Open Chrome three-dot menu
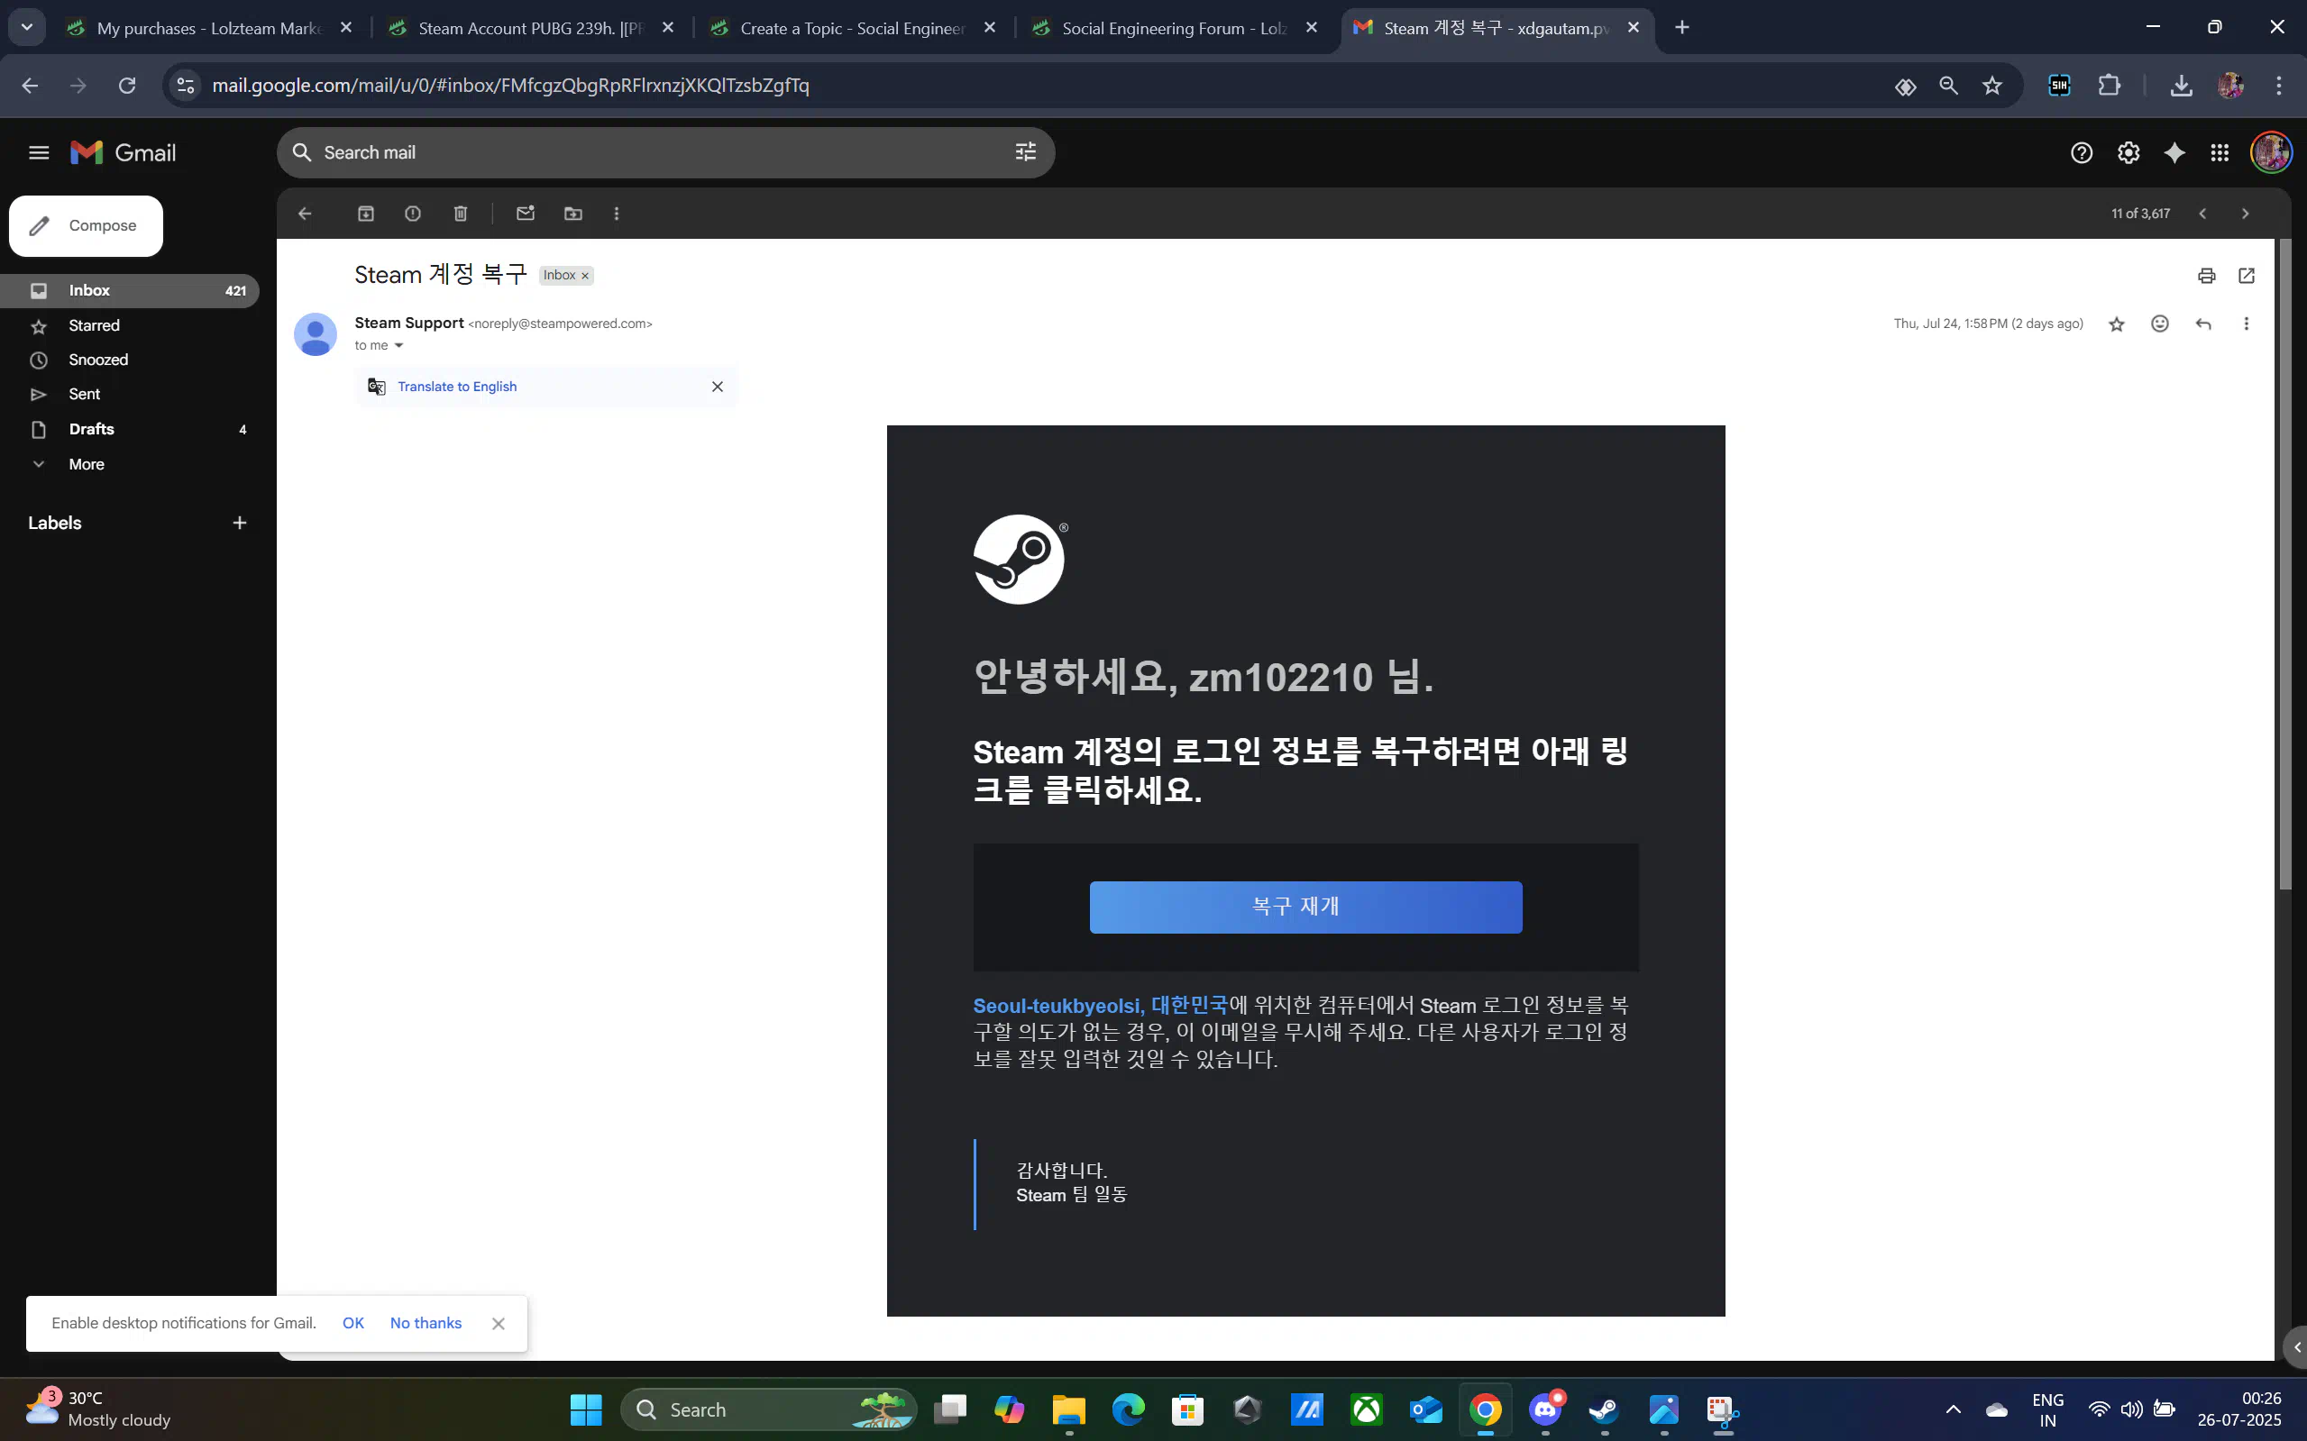Screen dimensions: 2307x1441 coord(2279,86)
